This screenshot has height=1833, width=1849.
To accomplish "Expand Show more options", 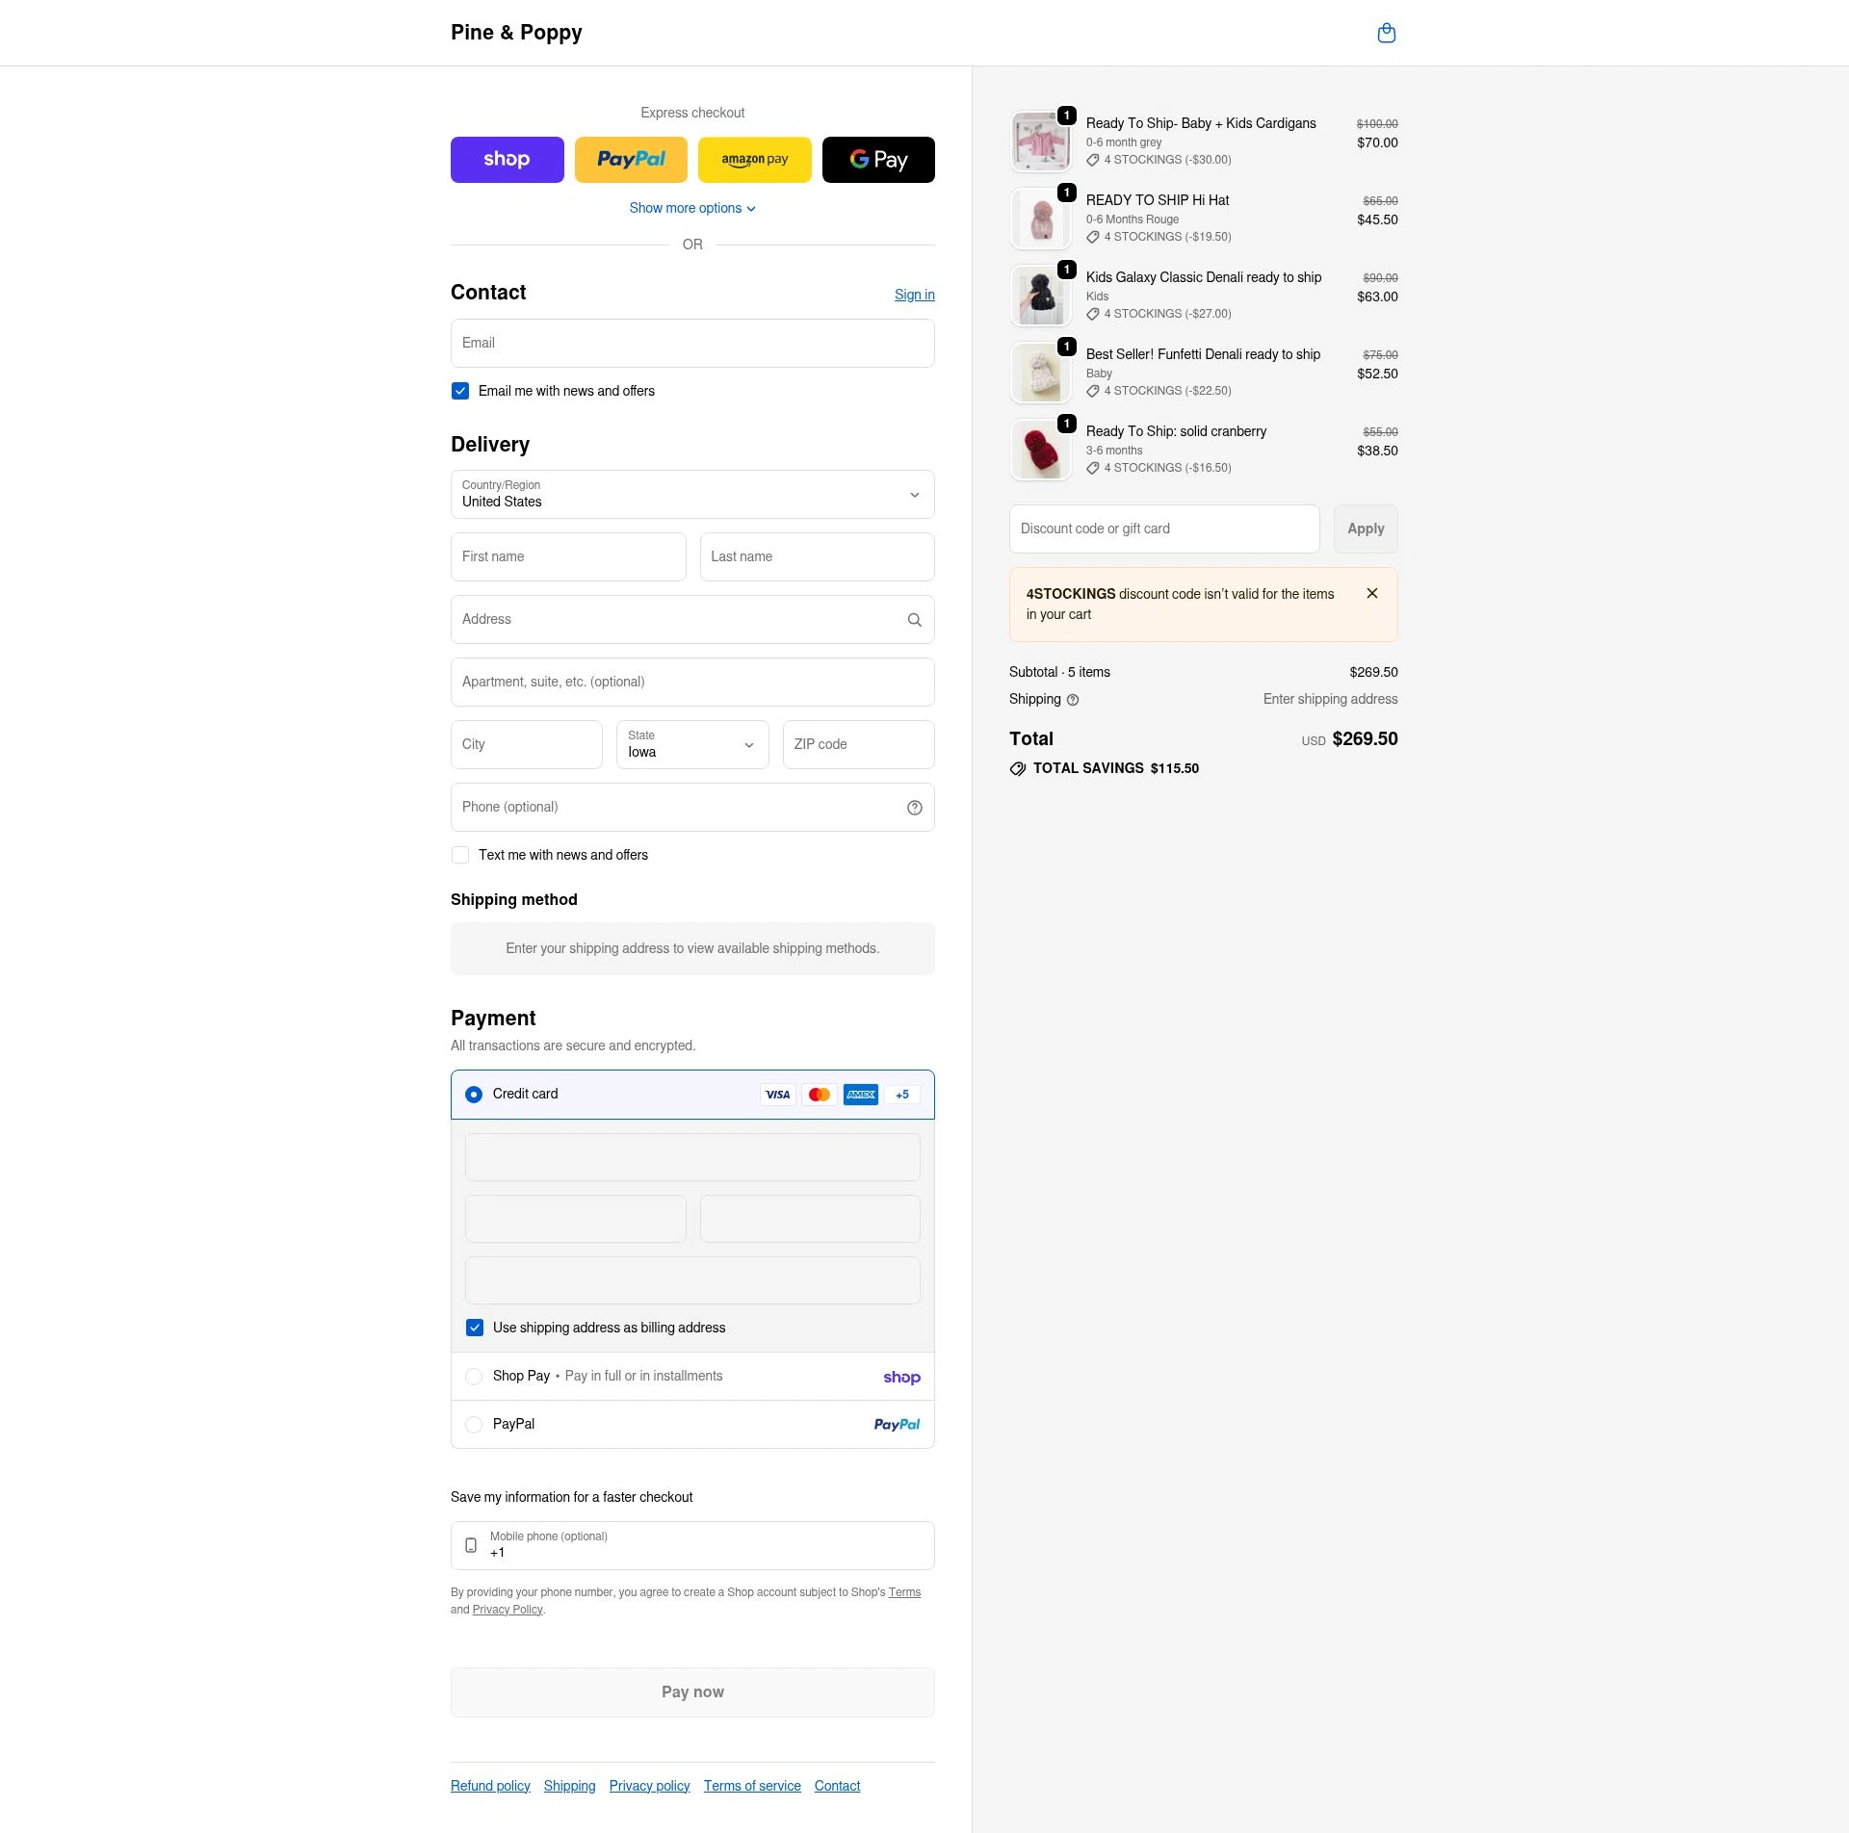I will [x=692, y=208].
